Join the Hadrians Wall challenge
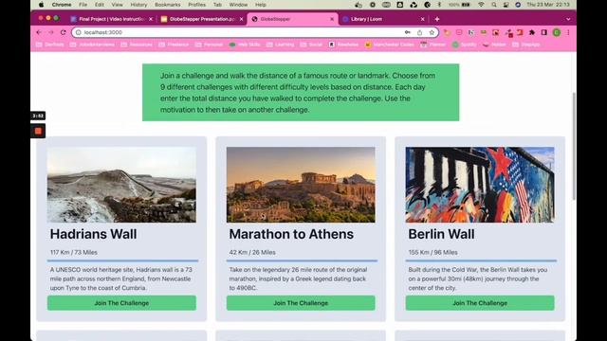 coord(121,303)
